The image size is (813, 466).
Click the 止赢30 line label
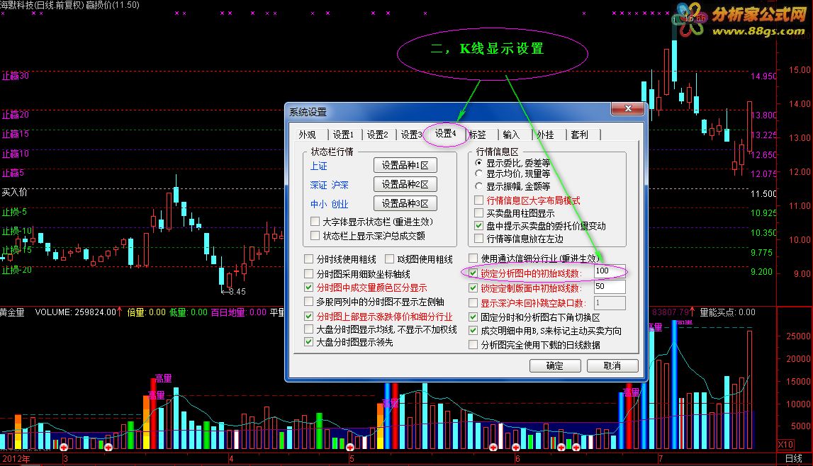point(16,76)
